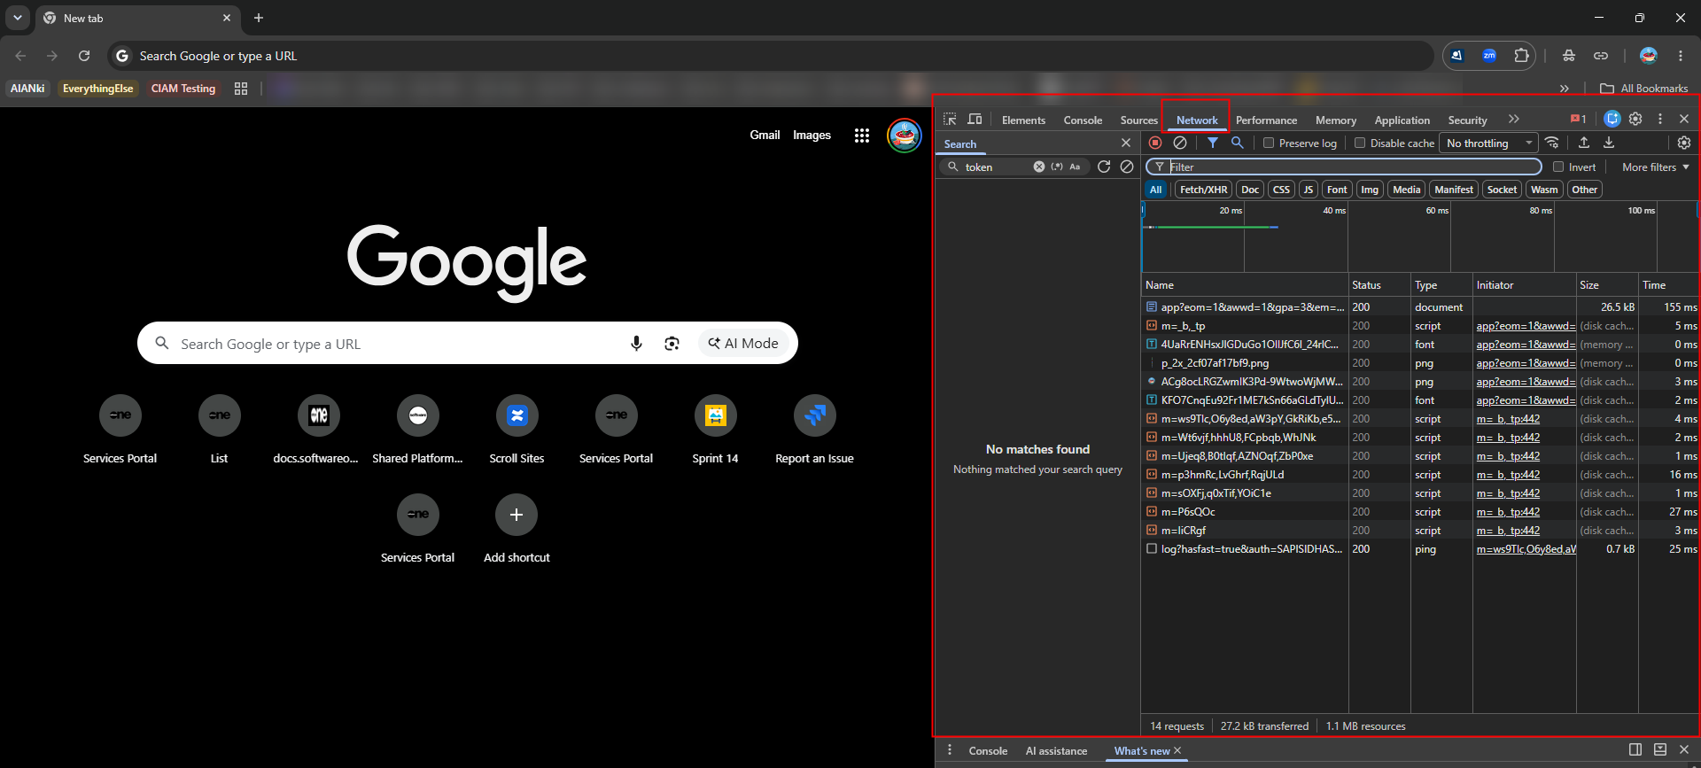Click the drawer expand icon
The image size is (1701, 768).
(1660, 749)
